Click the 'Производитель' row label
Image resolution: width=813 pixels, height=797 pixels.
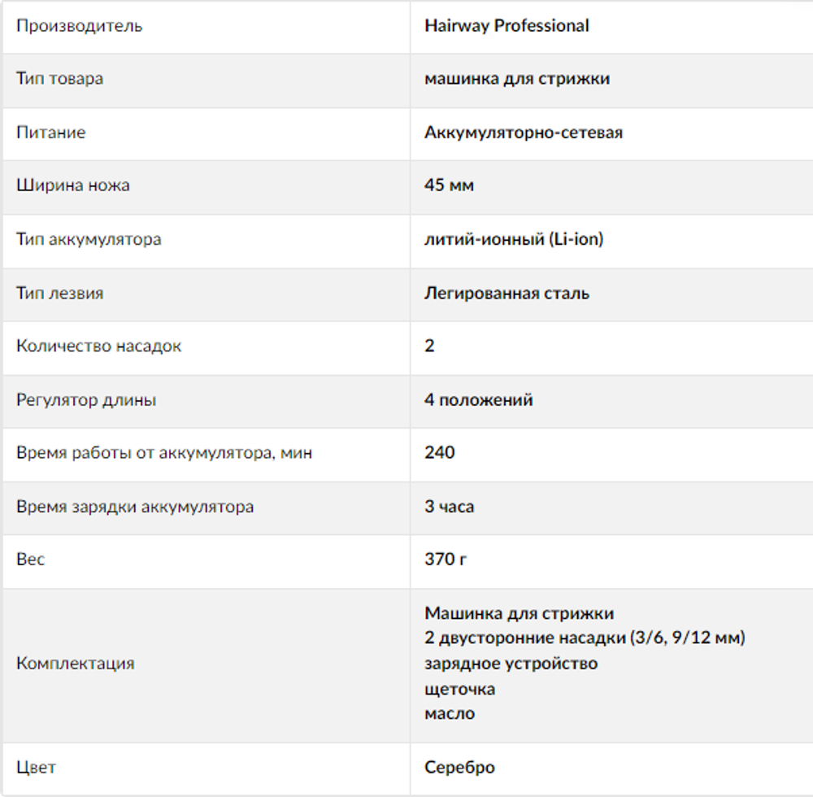(79, 26)
